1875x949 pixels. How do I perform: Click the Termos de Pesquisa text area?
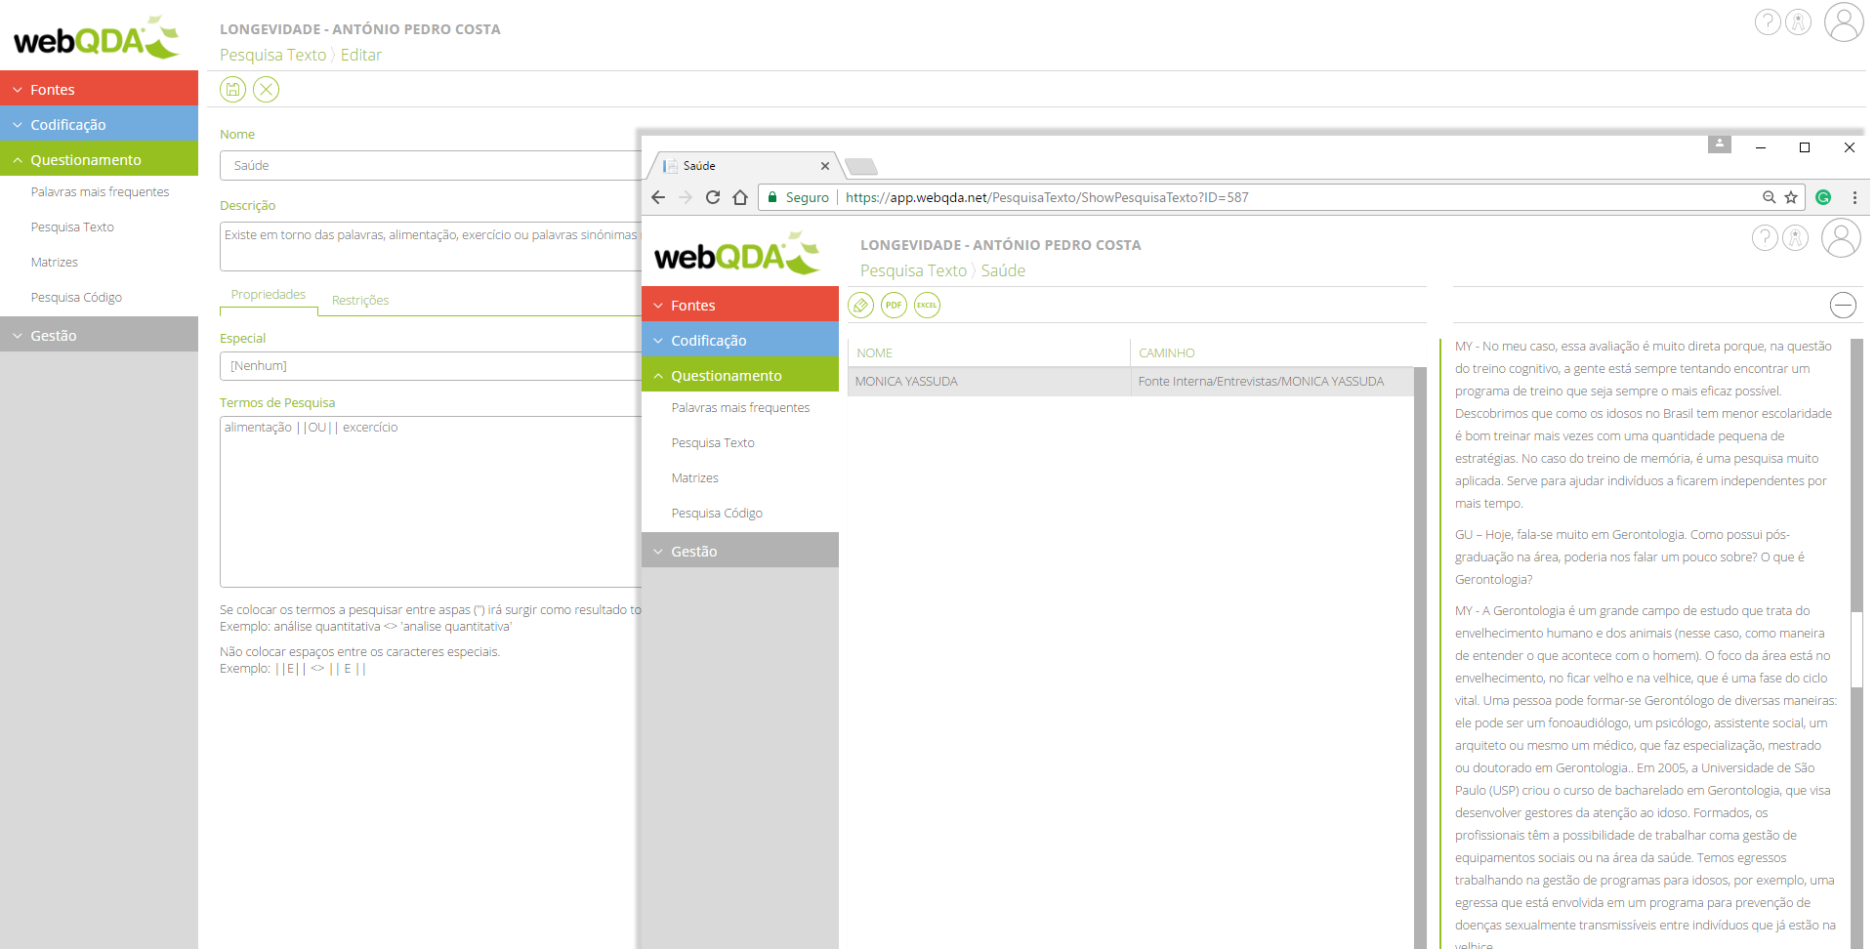pyautogui.click(x=431, y=502)
